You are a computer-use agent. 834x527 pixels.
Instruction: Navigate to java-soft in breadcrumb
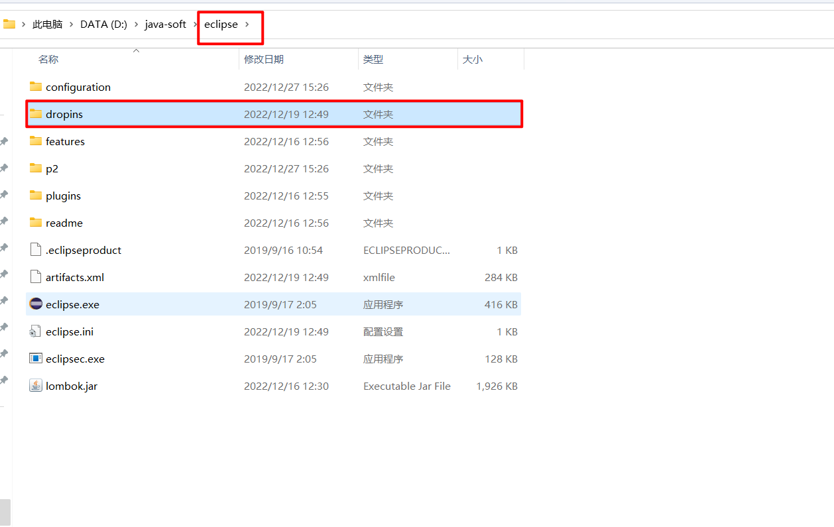166,25
